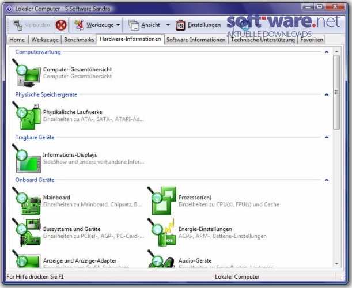Select the Computer-Gesamtübersicht title text
Image resolution: width=352 pixels, height=288 pixels.
[77, 70]
